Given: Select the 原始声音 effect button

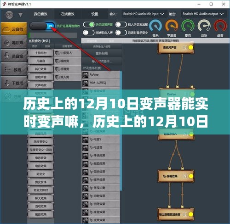Looking at the screenshot, I should point(40,77).
